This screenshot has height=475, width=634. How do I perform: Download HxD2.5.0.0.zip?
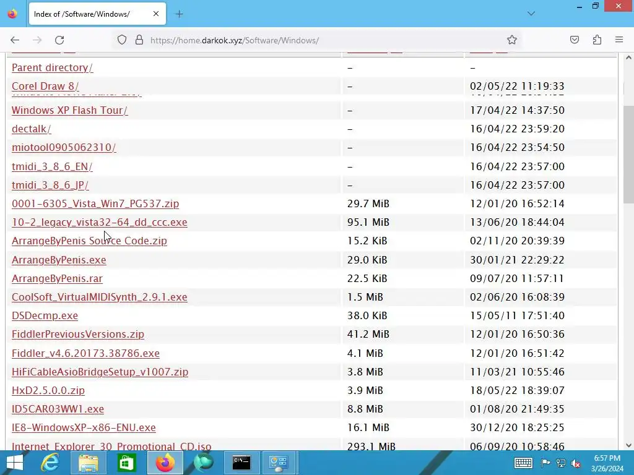pyautogui.click(x=48, y=390)
